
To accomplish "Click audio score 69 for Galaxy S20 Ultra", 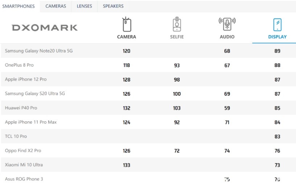I will click(x=227, y=94).
